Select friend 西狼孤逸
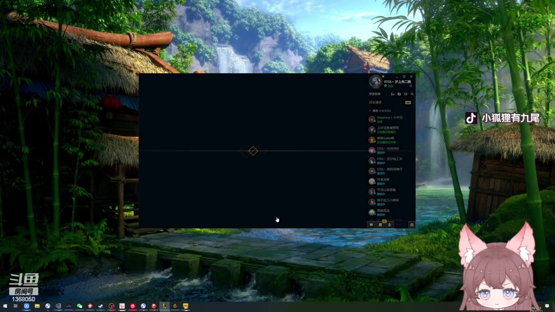 391,213
